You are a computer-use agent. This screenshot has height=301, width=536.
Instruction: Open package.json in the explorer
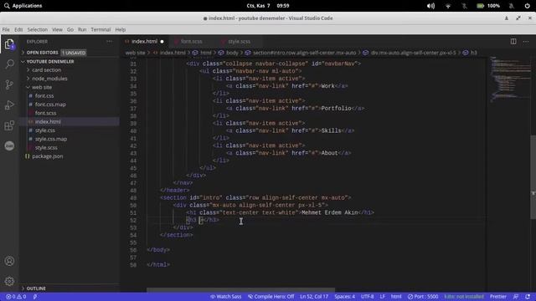[48, 156]
